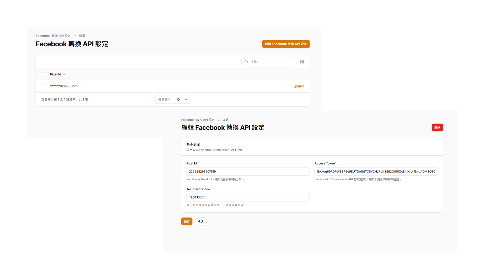Open the per-page 10 dropdown
Screen dimensions: 484x272
(182, 99)
